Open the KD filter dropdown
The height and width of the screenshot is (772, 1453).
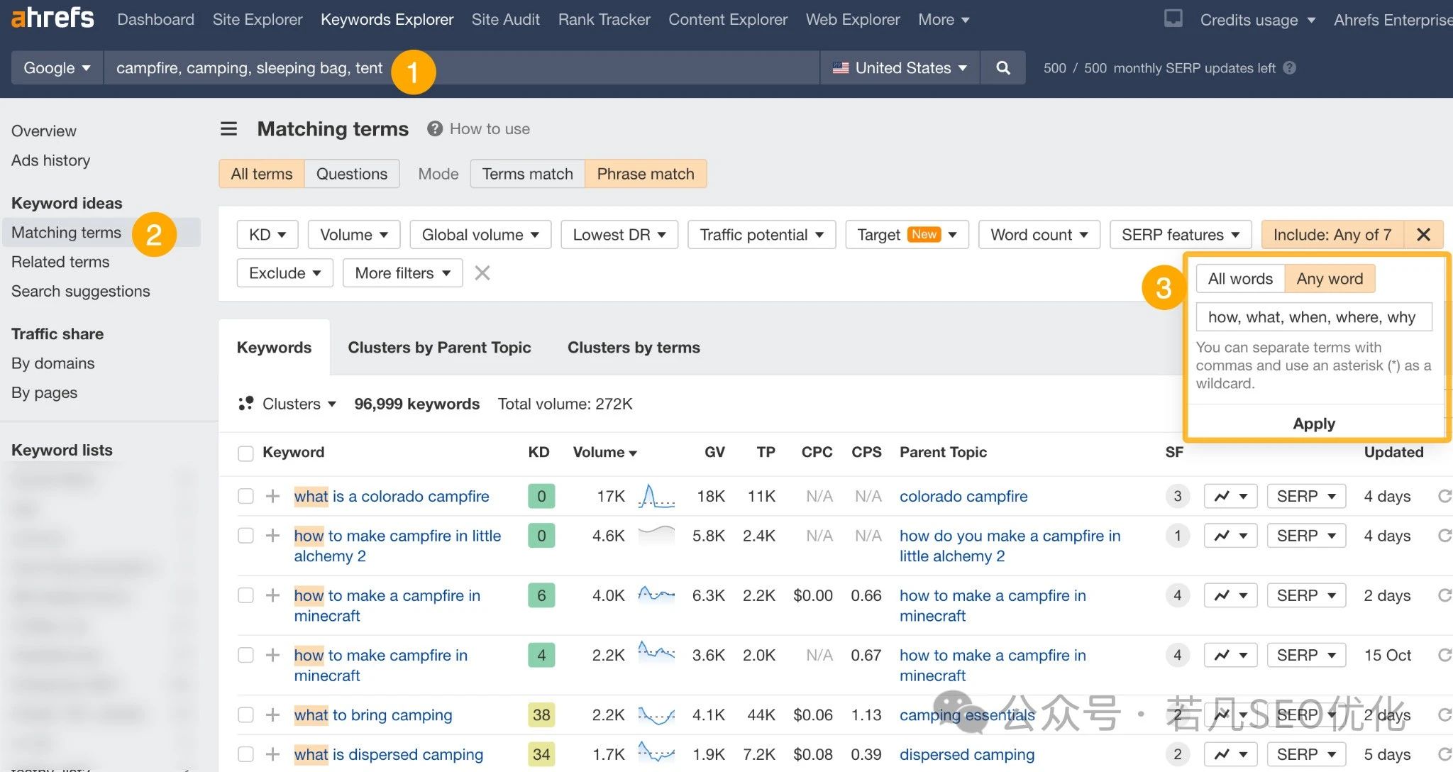click(x=267, y=234)
